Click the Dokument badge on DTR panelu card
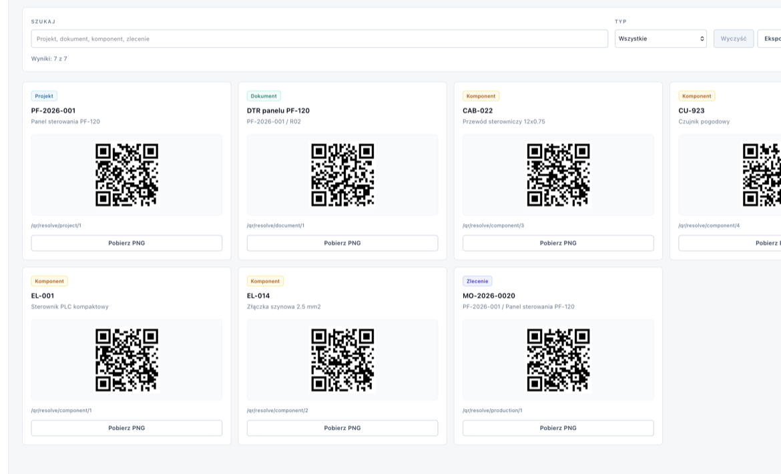The image size is (781, 474). (x=264, y=96)
